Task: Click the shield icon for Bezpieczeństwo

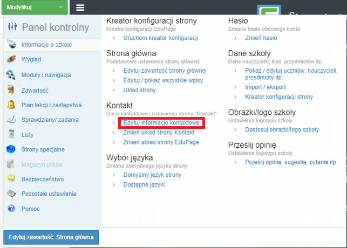Action: [x=11, y=178]
